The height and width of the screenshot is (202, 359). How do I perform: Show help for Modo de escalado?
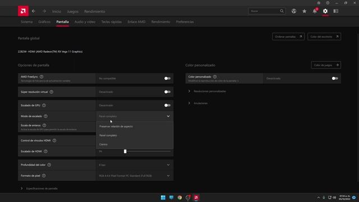click(45, 116)
